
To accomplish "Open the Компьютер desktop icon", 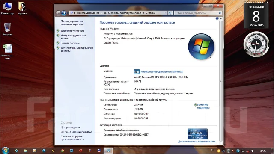I will tap(7, 9).
